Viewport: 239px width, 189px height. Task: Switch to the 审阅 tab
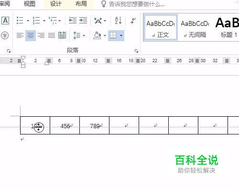[x=4, y=3]
